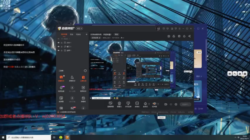Toggle visibility of 窗口 1 source

[x=58, y=46]
